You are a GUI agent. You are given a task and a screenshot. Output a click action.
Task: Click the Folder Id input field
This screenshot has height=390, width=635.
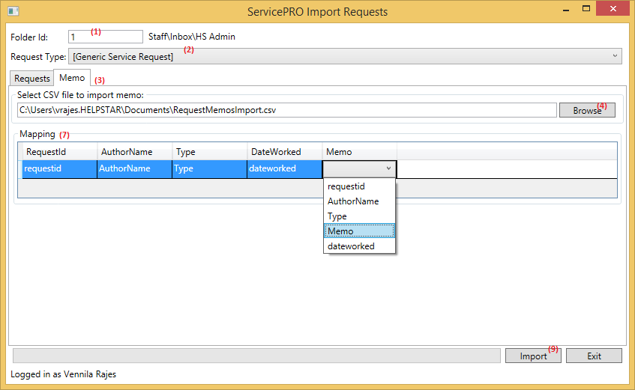tap(105, 37)
